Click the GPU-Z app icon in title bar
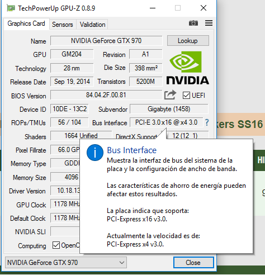 tap(11, 8)
